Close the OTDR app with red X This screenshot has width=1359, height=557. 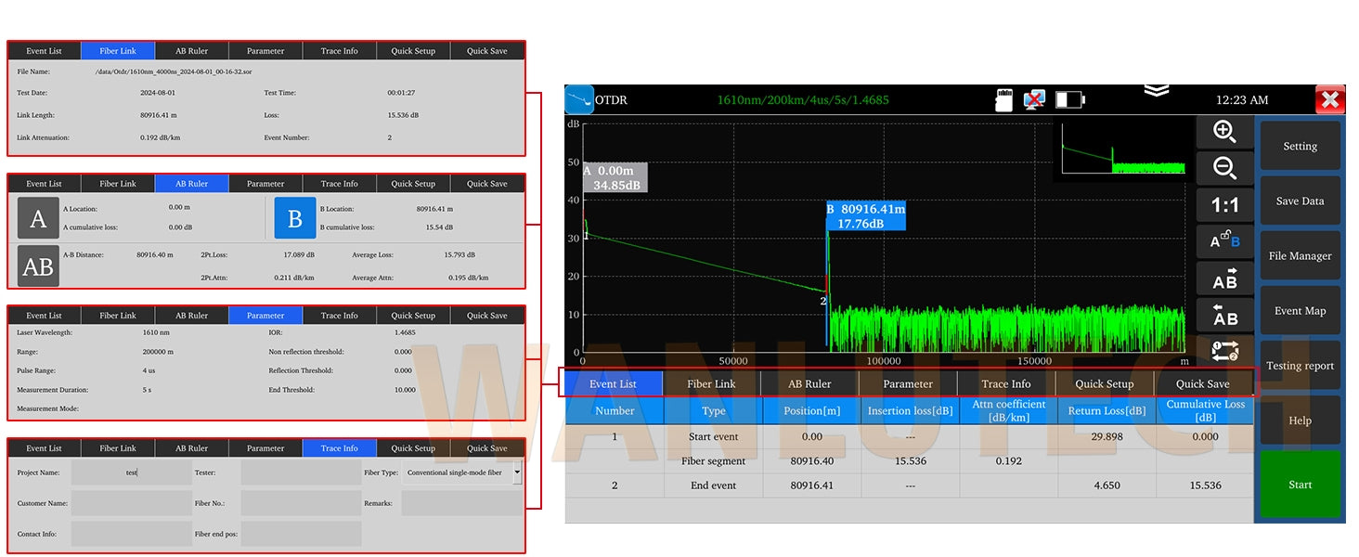1330,99
